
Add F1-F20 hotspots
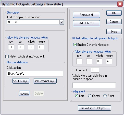(86, 23)
